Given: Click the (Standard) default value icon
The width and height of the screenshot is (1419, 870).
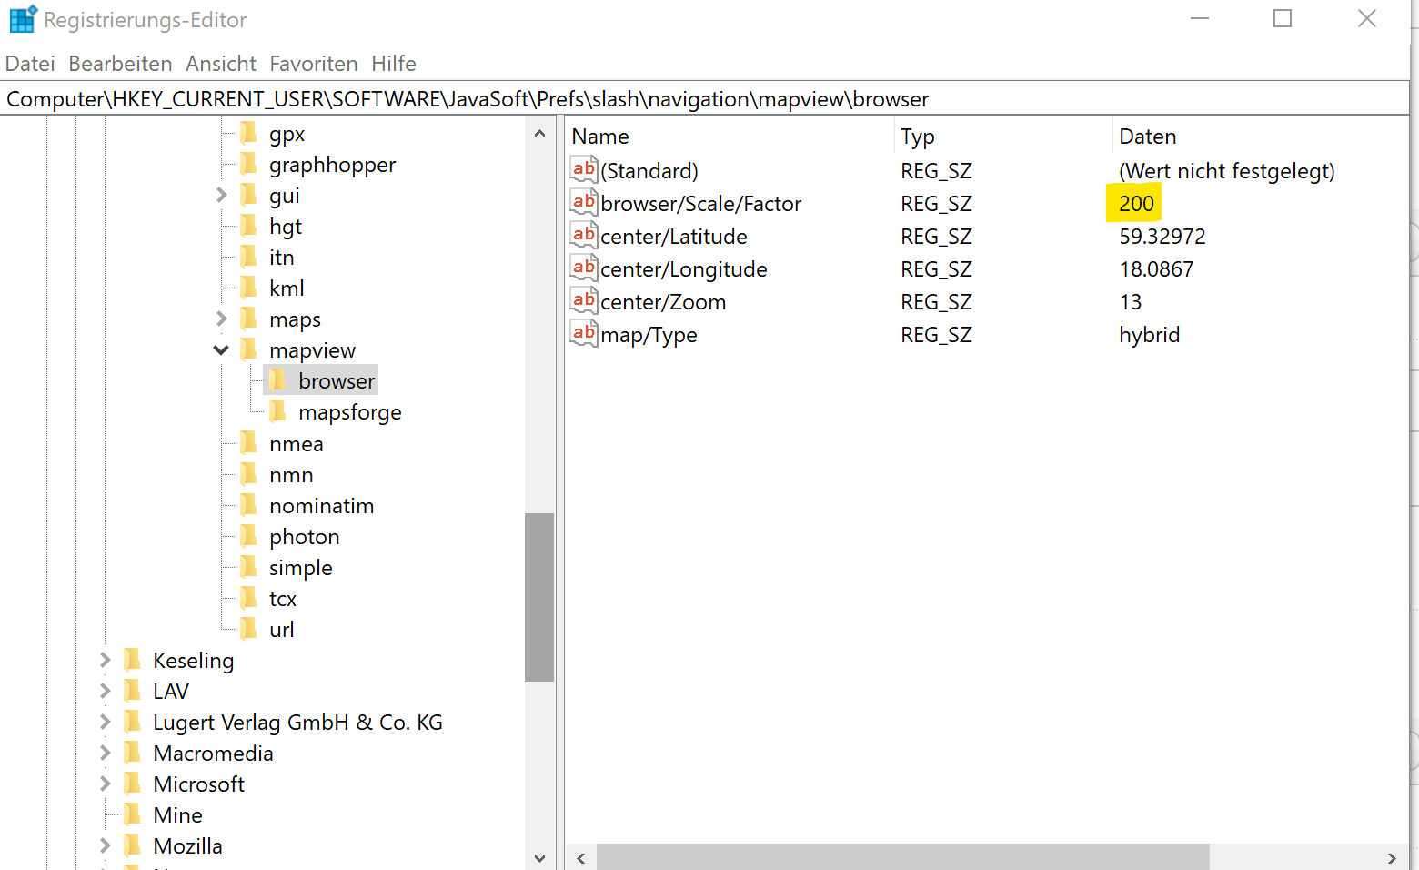Looking at the screenshot, I should (x=583, y=170).
